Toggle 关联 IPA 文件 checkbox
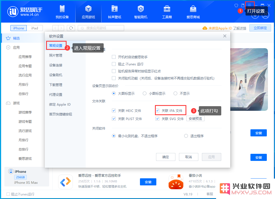The width and height of the screenshot is (275, 199). tap(157, 111)
